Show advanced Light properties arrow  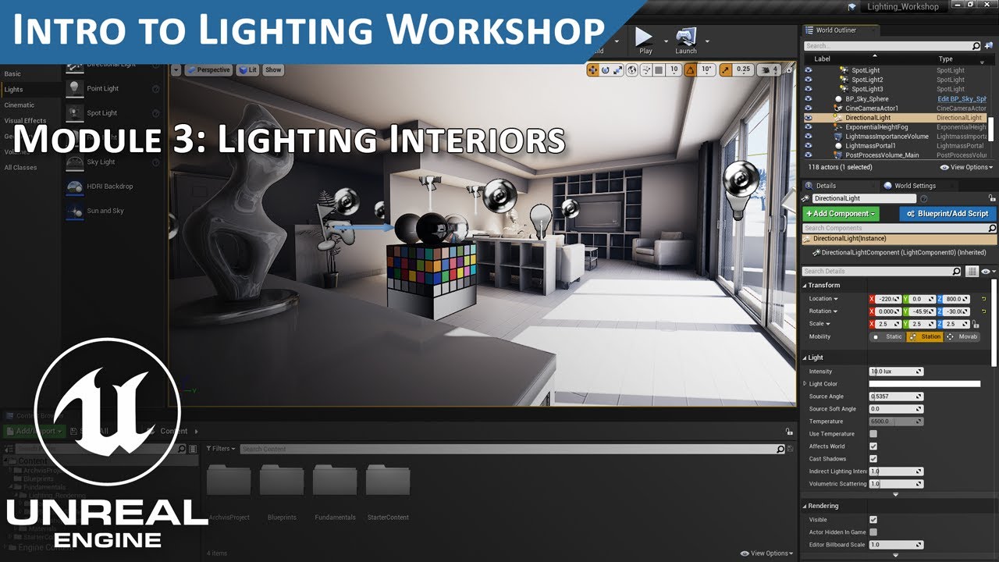pos(895,494)
